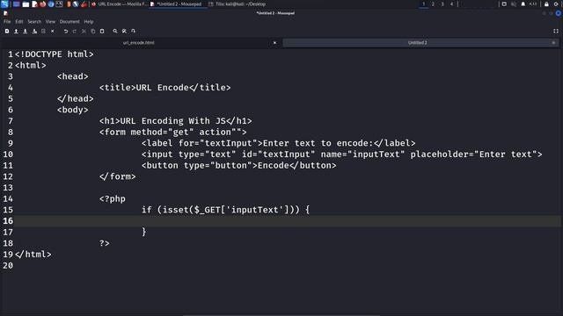
Task: Click the <title>URL Encode</title> line
Action: 165,88
